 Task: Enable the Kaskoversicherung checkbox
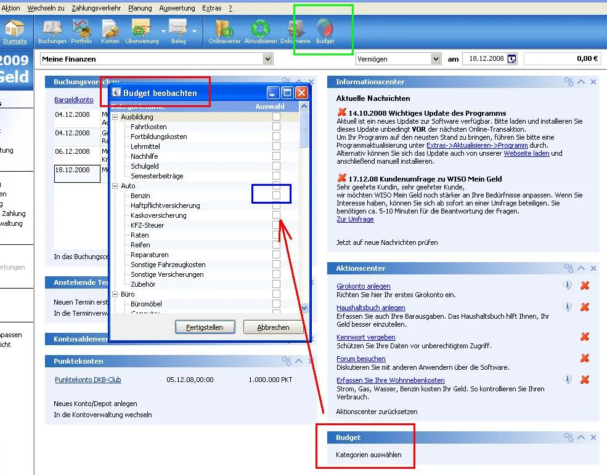(276, 215)
